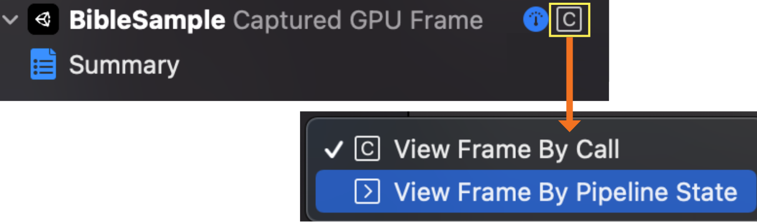Click the gap between Captured GPU Frame and gauge

(503, 21)
